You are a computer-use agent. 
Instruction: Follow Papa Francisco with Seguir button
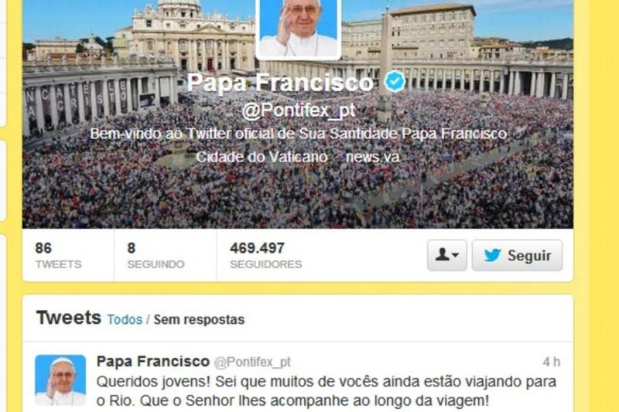click(x=517, y=256)
